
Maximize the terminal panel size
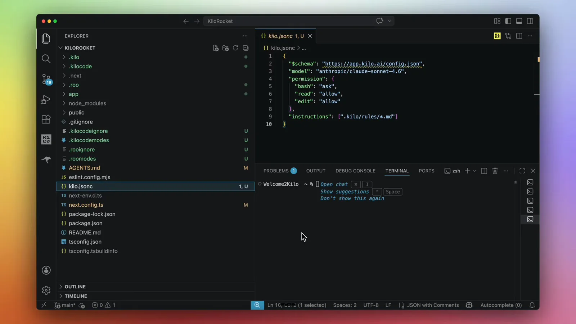(522, 171)
